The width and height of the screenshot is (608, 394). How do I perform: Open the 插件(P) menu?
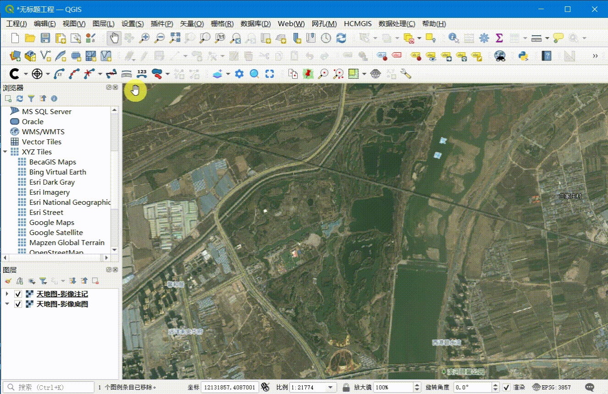click(162, 24)
